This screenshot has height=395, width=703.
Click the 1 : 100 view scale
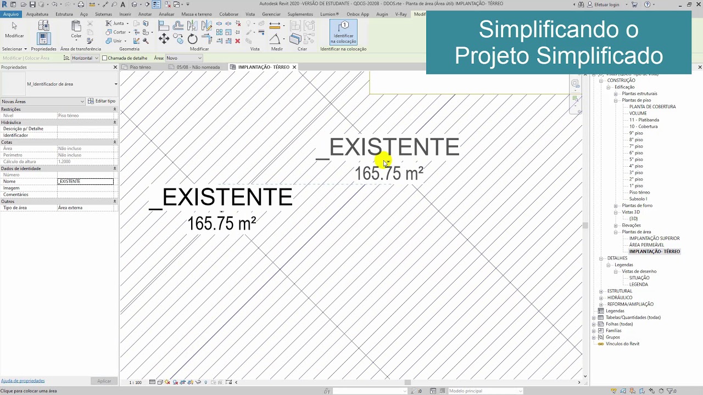[135, 382]
